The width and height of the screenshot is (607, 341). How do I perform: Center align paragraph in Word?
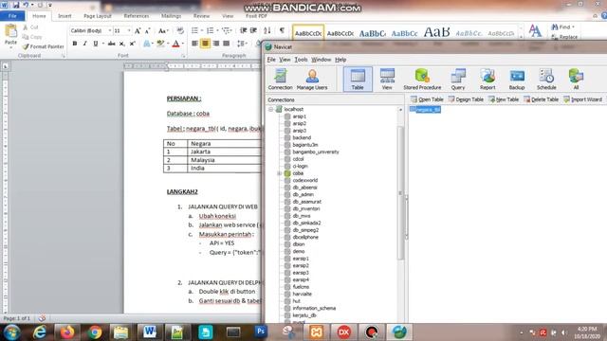pos(205,44)
